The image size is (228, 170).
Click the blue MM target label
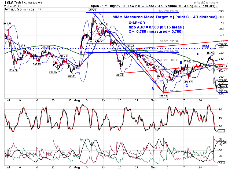click(206, 46)
